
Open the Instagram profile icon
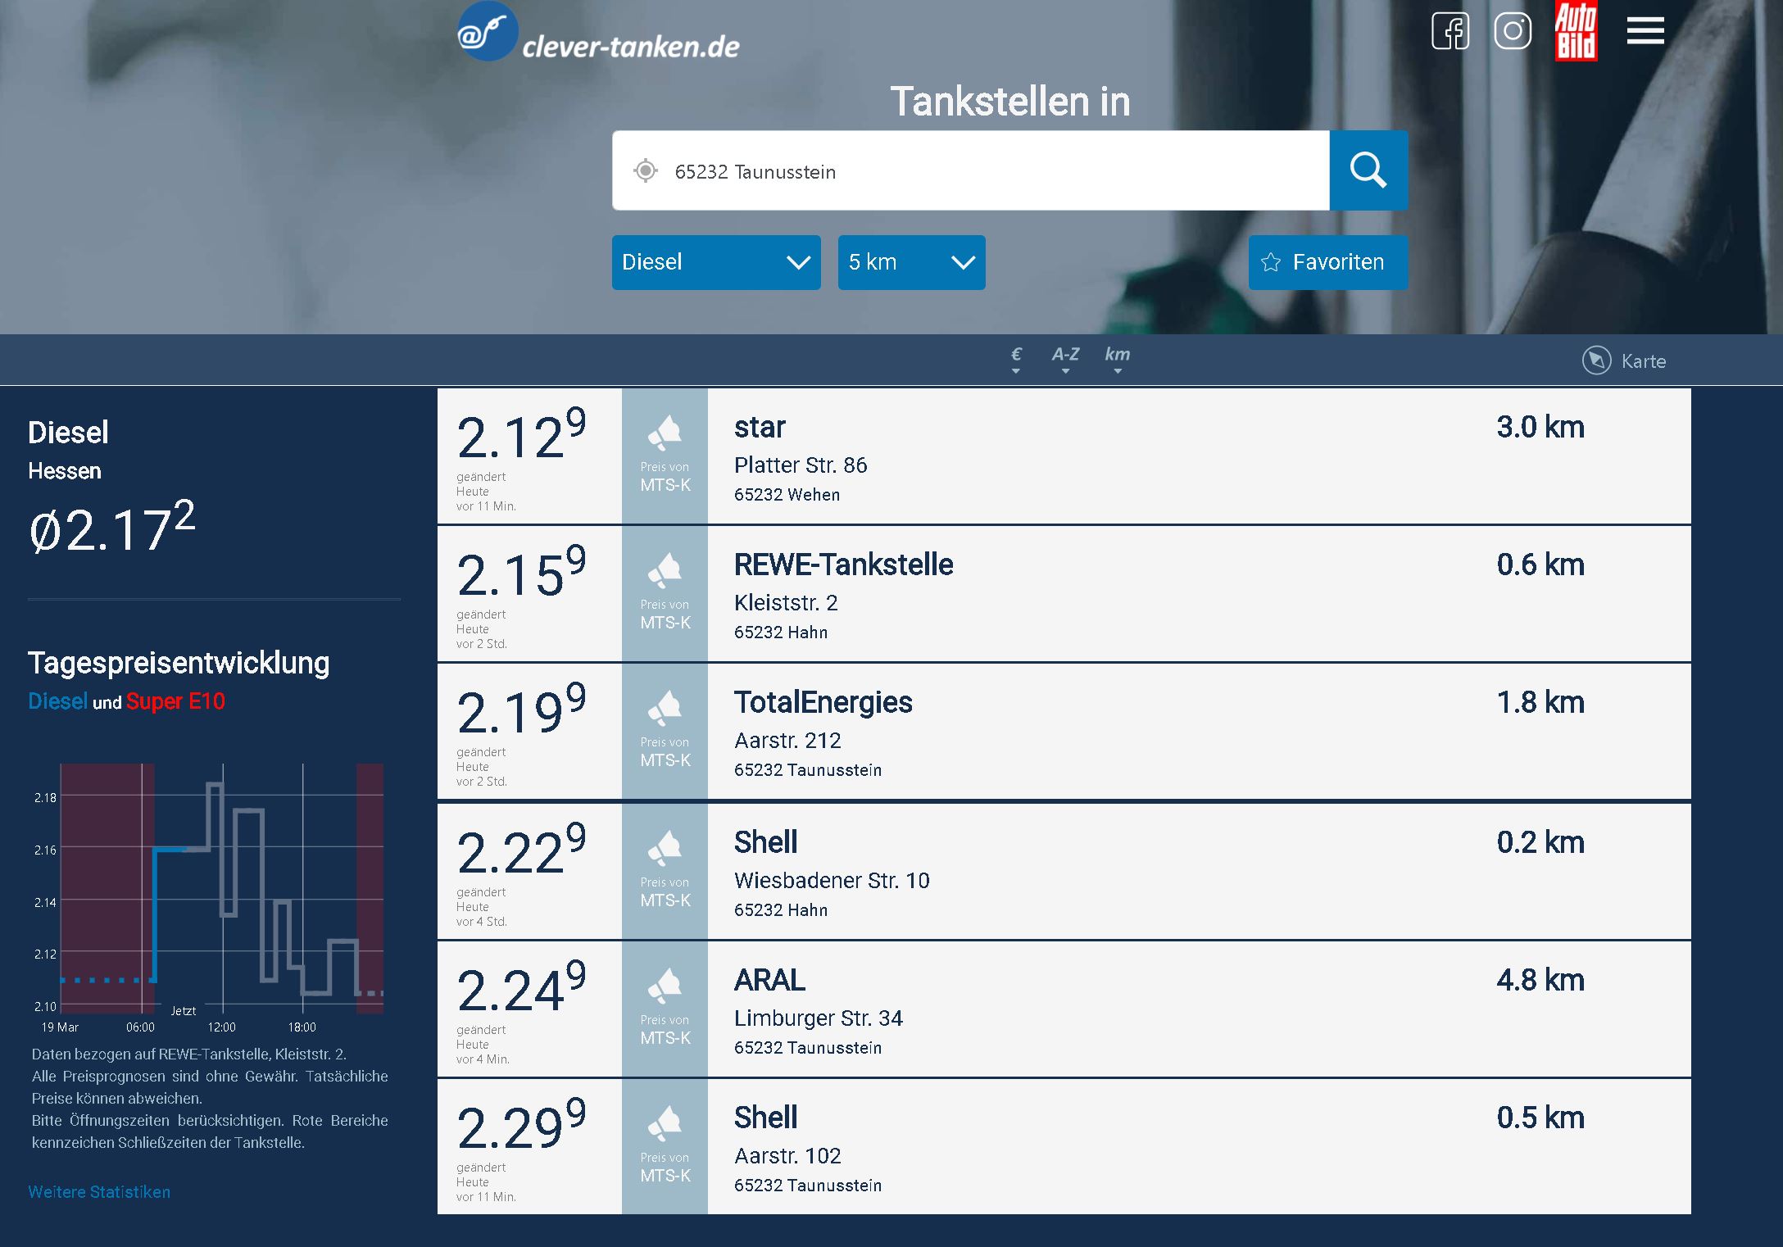[x=1513, y=32]
